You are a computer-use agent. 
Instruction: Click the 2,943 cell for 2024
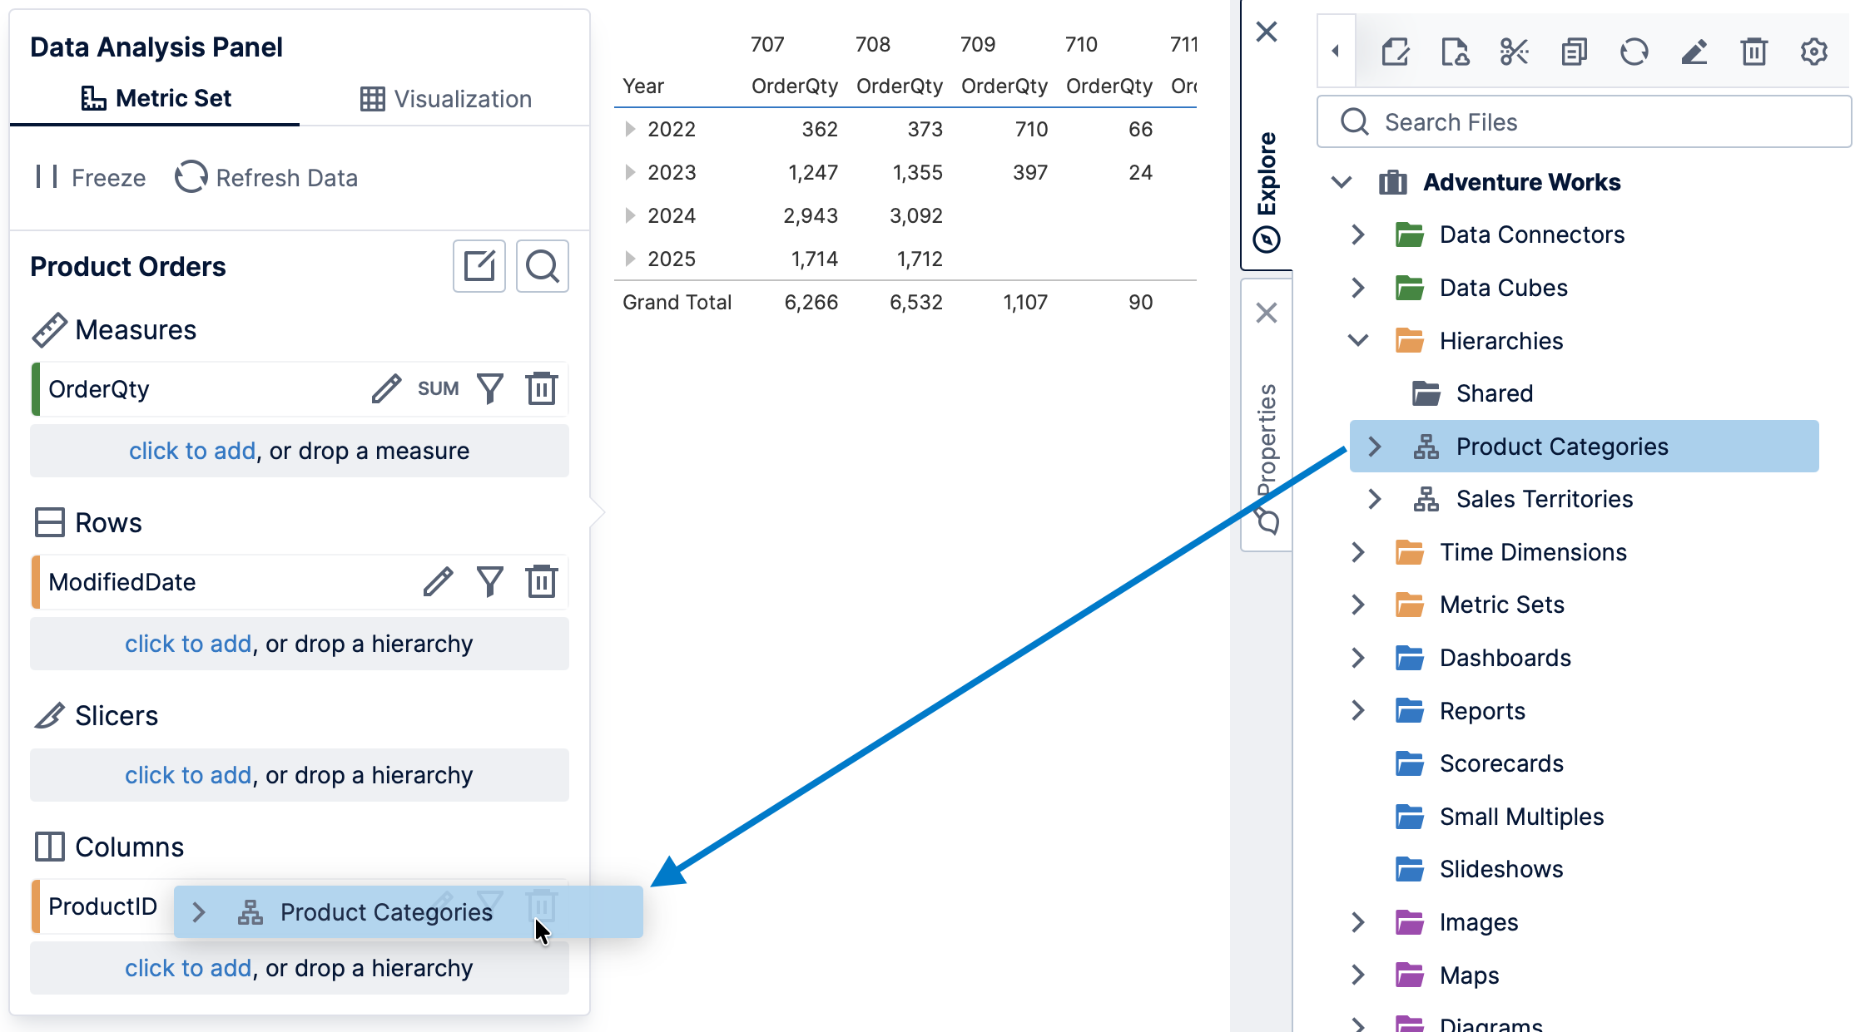point(811,215)
